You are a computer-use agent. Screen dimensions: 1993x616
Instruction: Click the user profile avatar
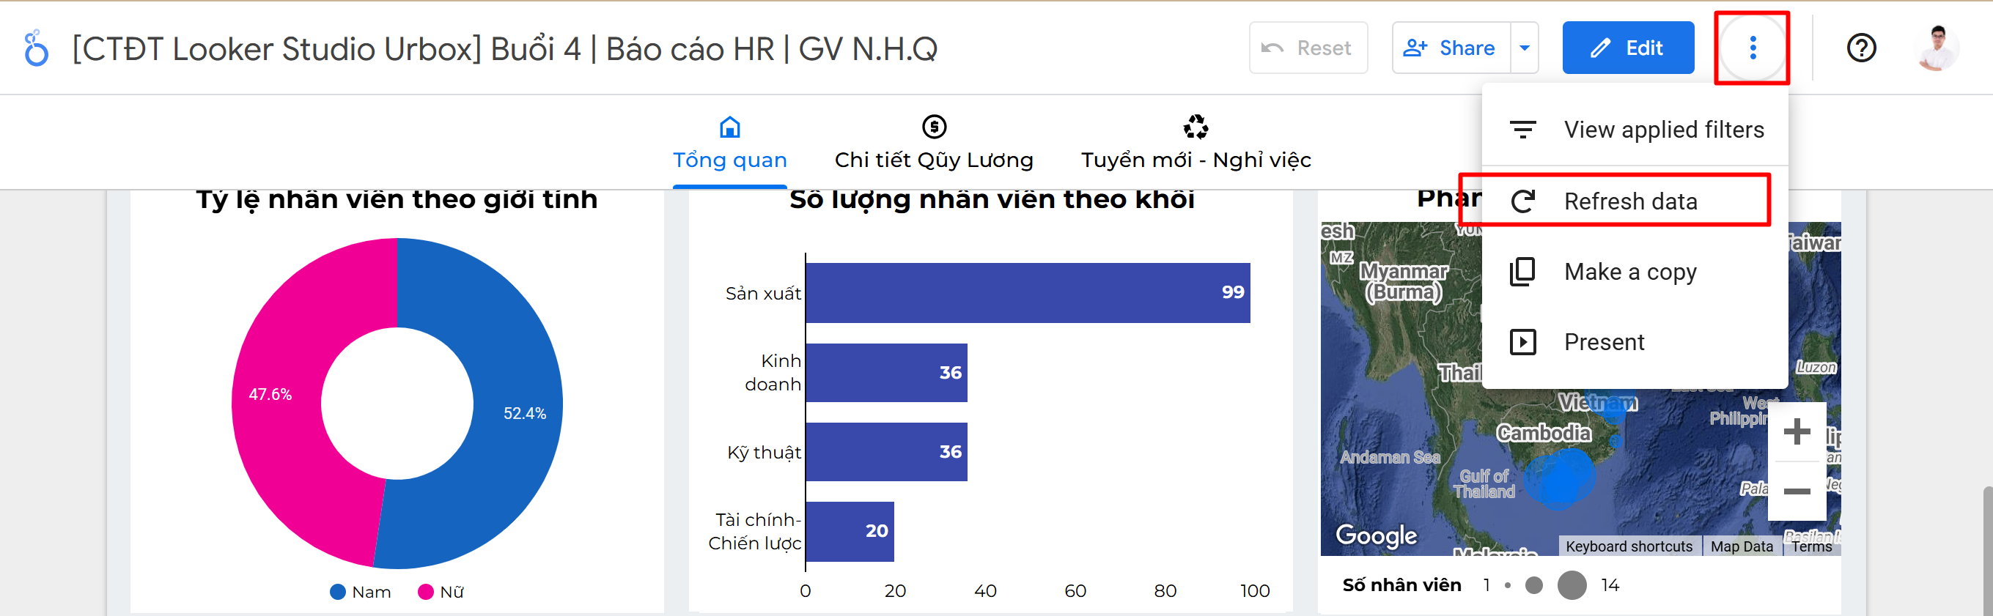click(1937, 48)
